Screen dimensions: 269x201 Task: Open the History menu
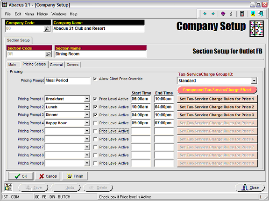[42, 14]
